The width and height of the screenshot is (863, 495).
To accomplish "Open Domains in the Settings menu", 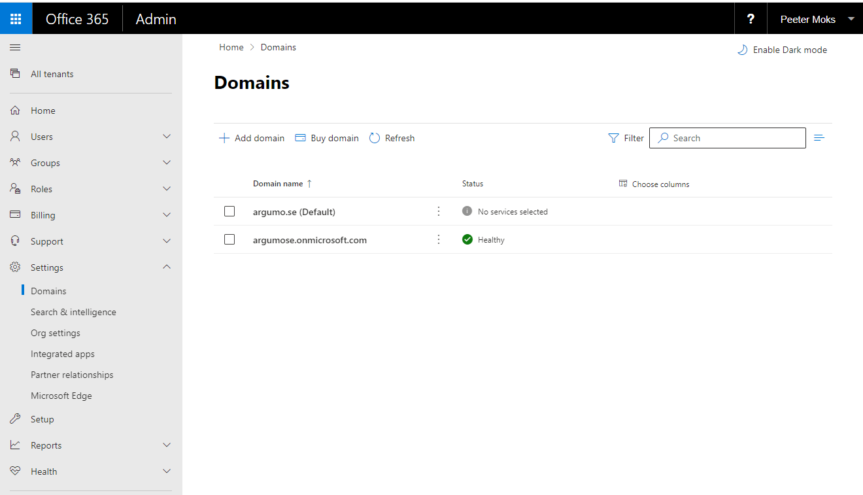I will [48, 291].
